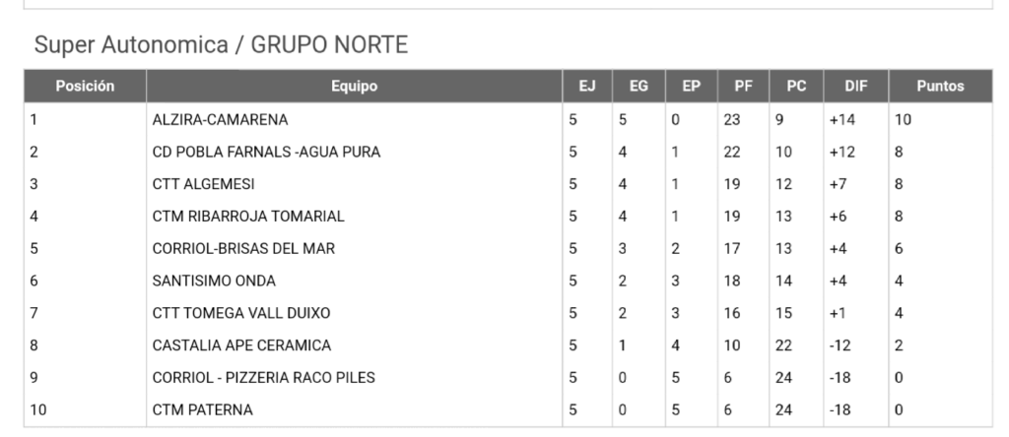Click the CTM PATERNA team entry
The image size is (1009, 437).
click(203, 409)
